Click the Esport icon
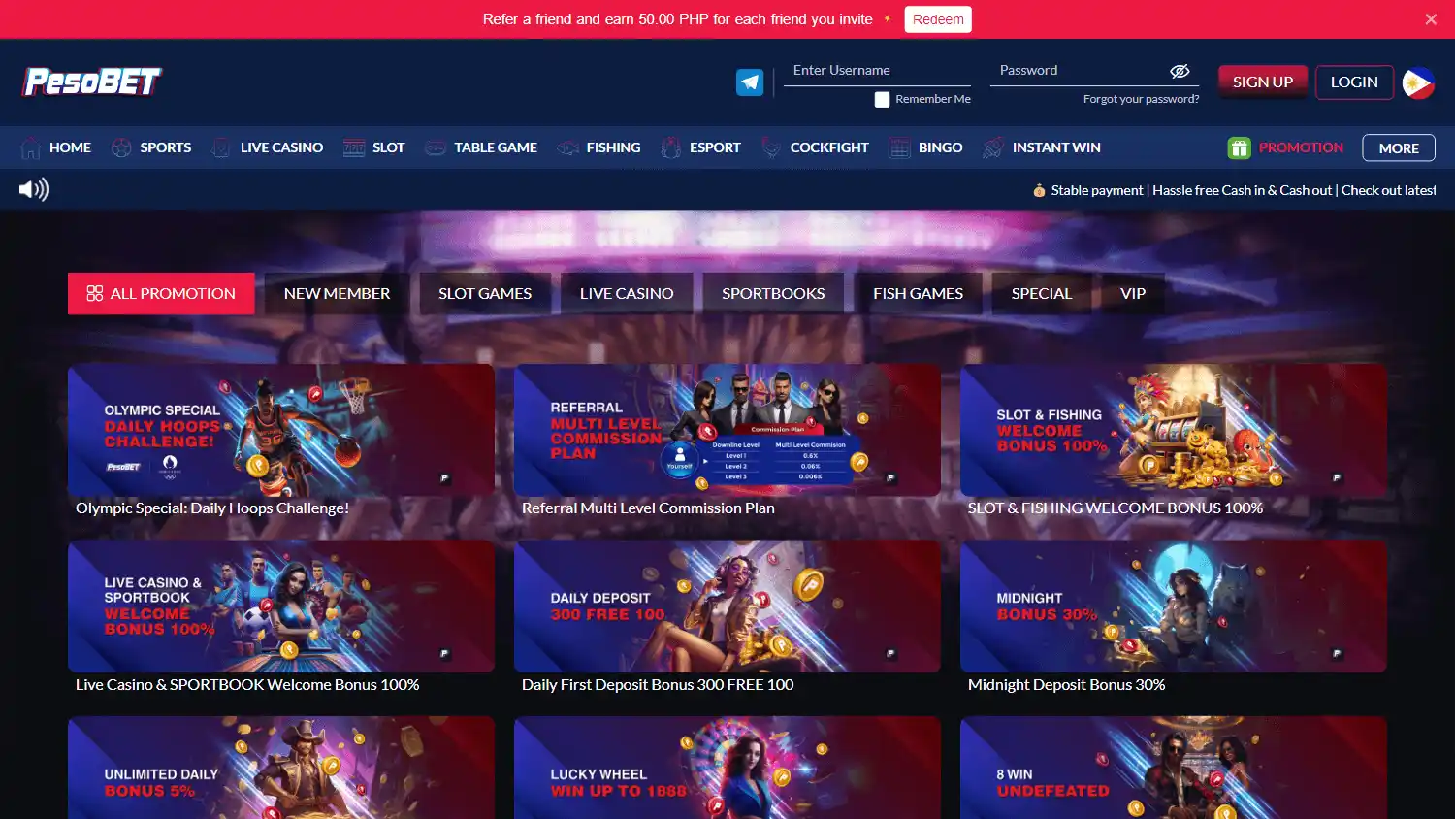 coord(670,147)
